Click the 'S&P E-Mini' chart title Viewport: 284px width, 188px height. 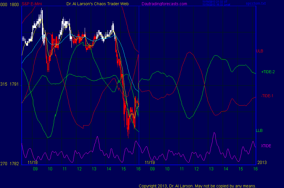click(32, 4)
